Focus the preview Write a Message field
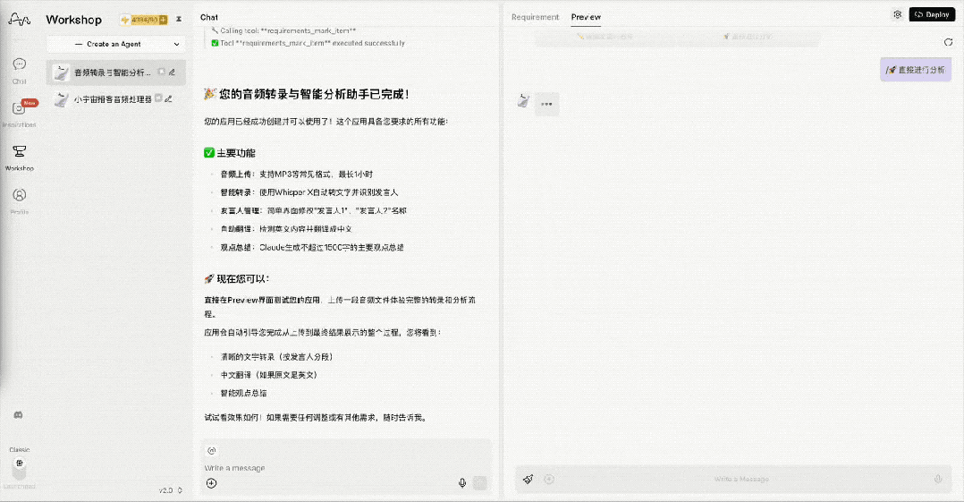The height and width of the screenshot is (502, 964). (x=741, y=480)
